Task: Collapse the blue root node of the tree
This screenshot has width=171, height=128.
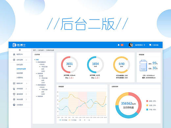Action: (x=35, y=60)
